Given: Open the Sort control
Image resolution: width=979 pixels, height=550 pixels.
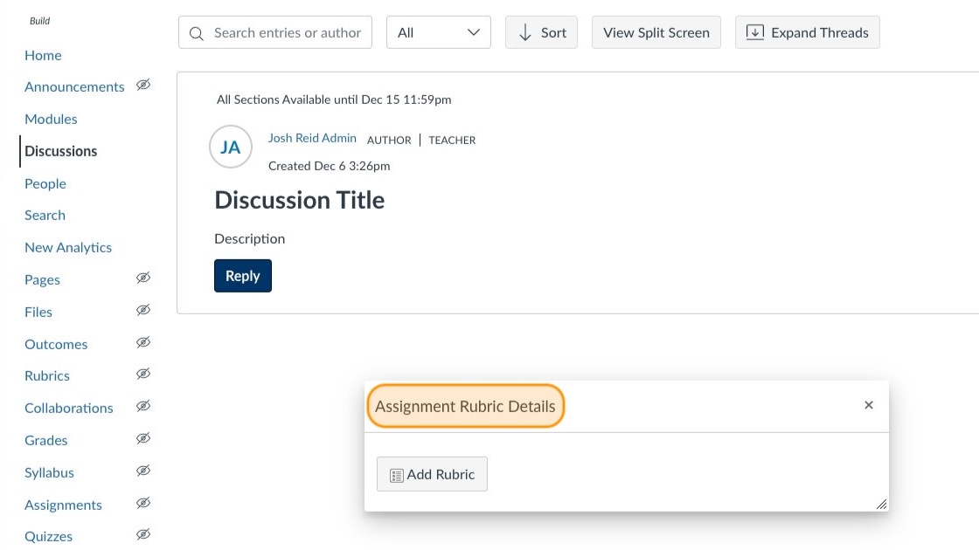Looking at the screenshot, I should click(x=541, y=31).
